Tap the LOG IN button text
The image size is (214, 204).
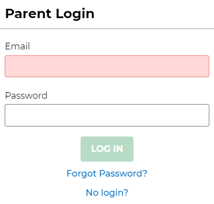coord(107,149)
